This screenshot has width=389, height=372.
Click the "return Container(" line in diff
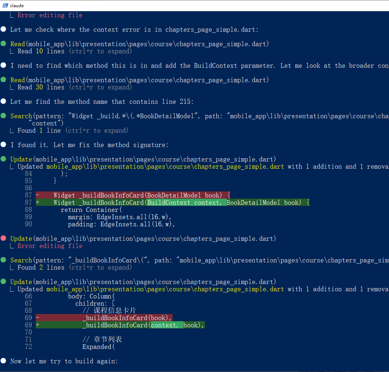91,210
